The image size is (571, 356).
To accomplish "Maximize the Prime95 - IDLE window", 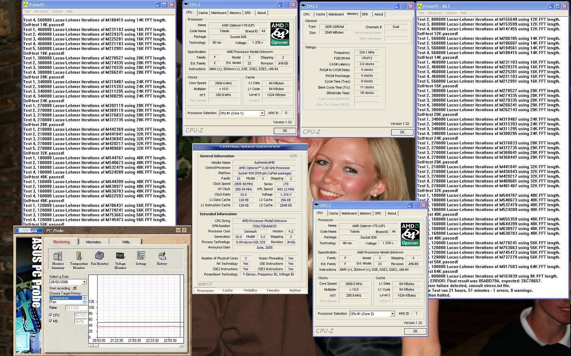I will [x=557, y=6].
